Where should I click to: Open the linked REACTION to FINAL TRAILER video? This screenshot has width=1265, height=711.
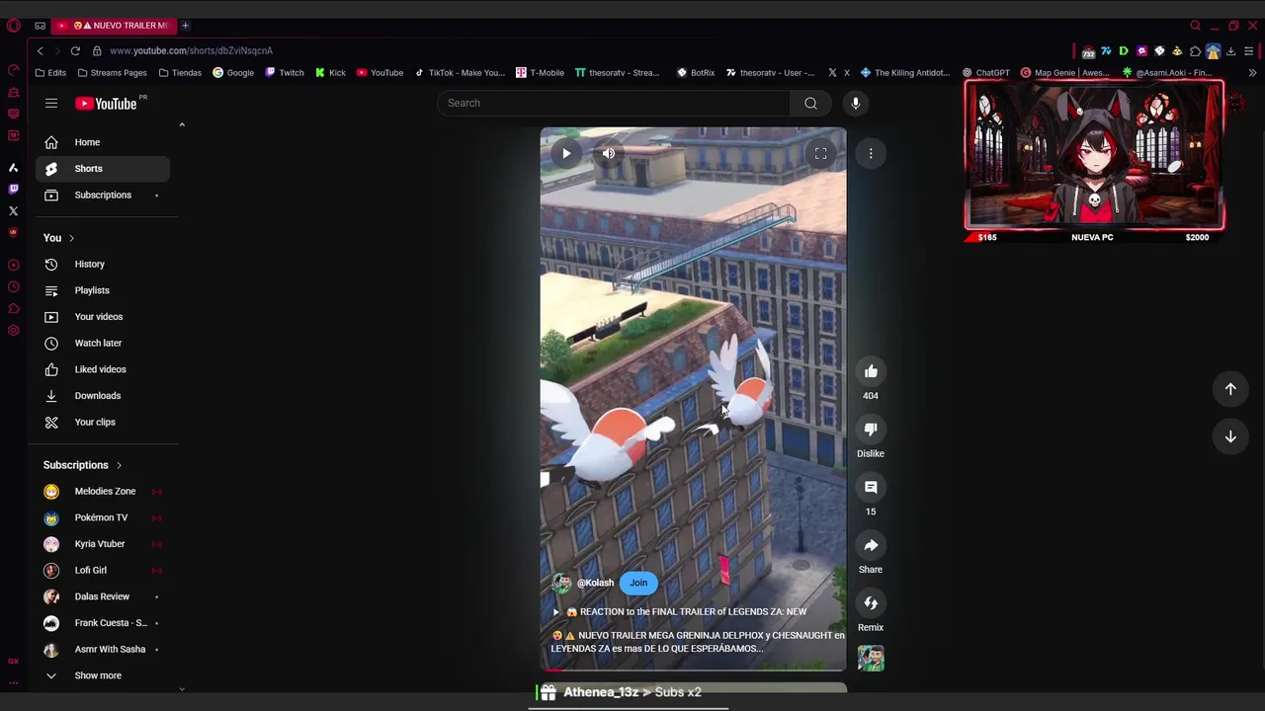point(680,611)
